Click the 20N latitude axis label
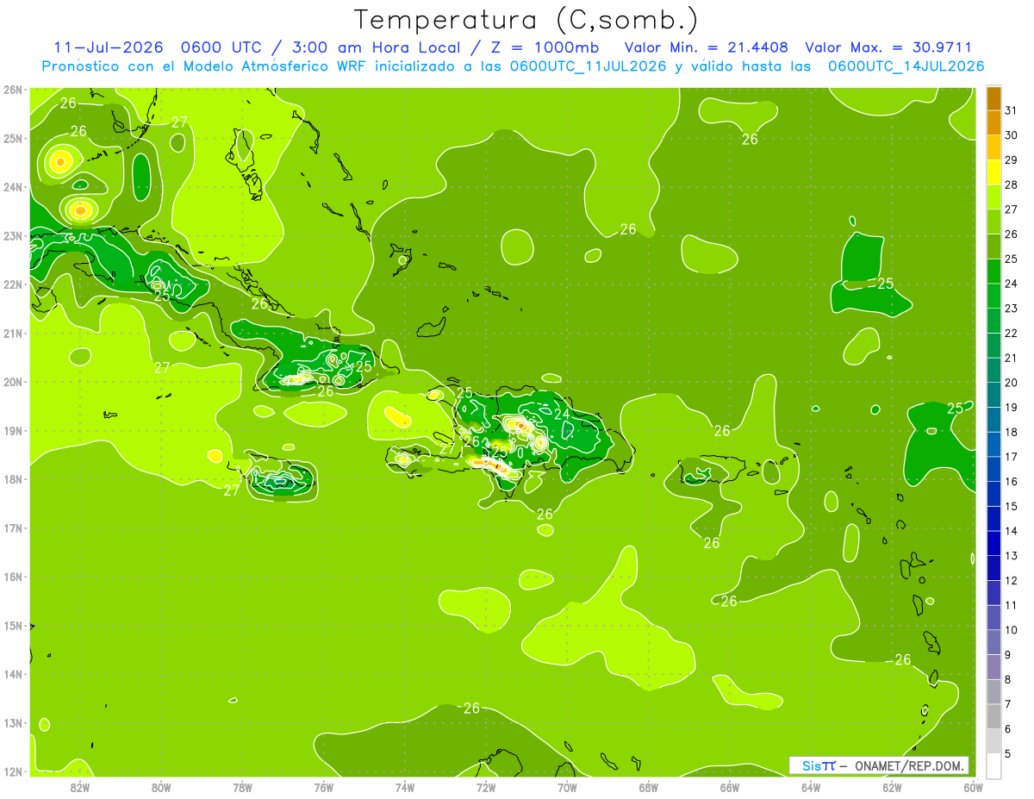This screenshot has height=799, width=1034. (12, 382)
